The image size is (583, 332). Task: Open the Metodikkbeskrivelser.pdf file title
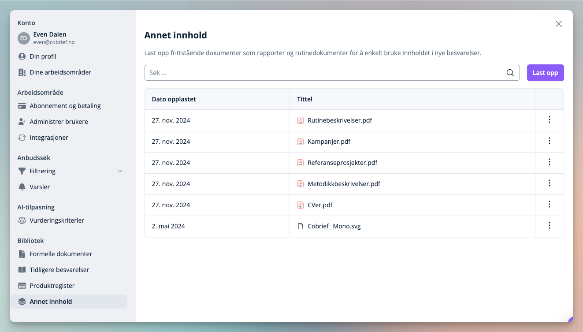tap(344, 184)
